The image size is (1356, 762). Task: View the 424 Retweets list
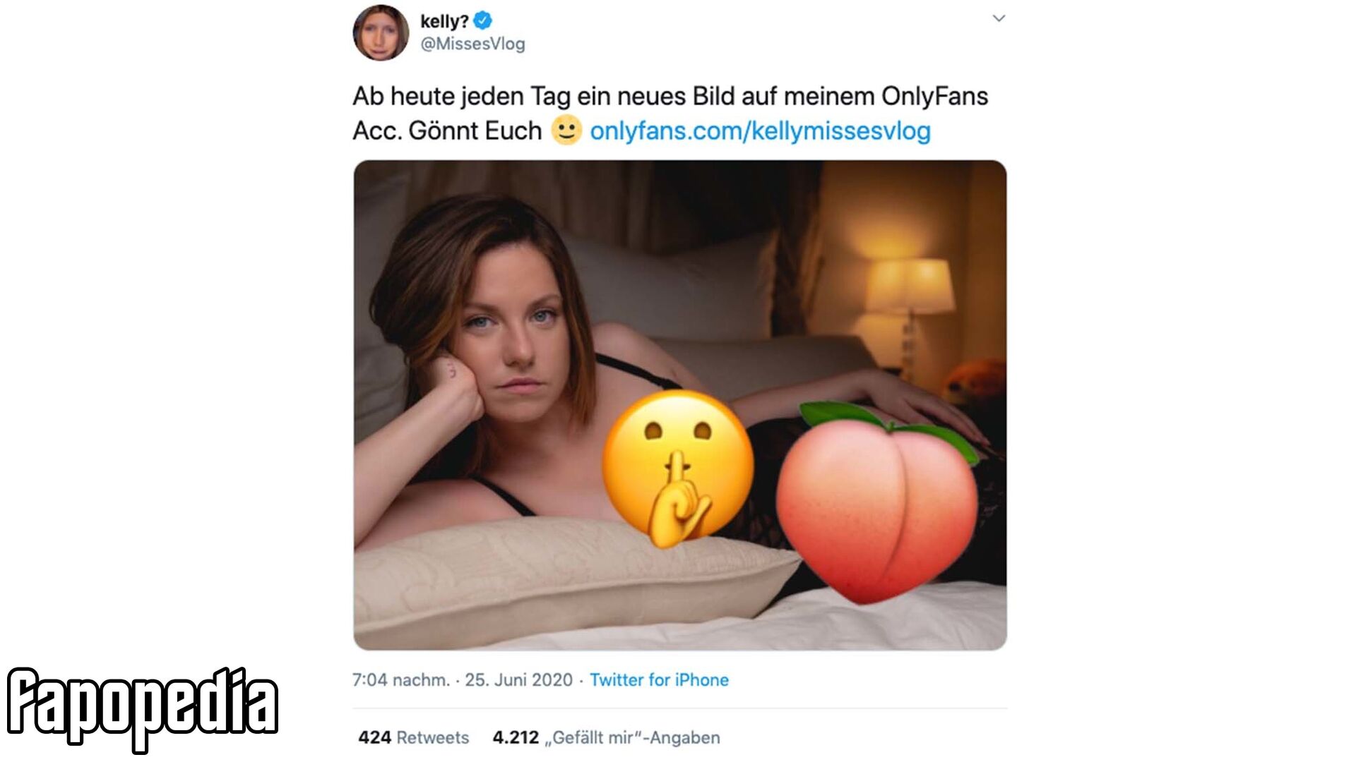413,737
